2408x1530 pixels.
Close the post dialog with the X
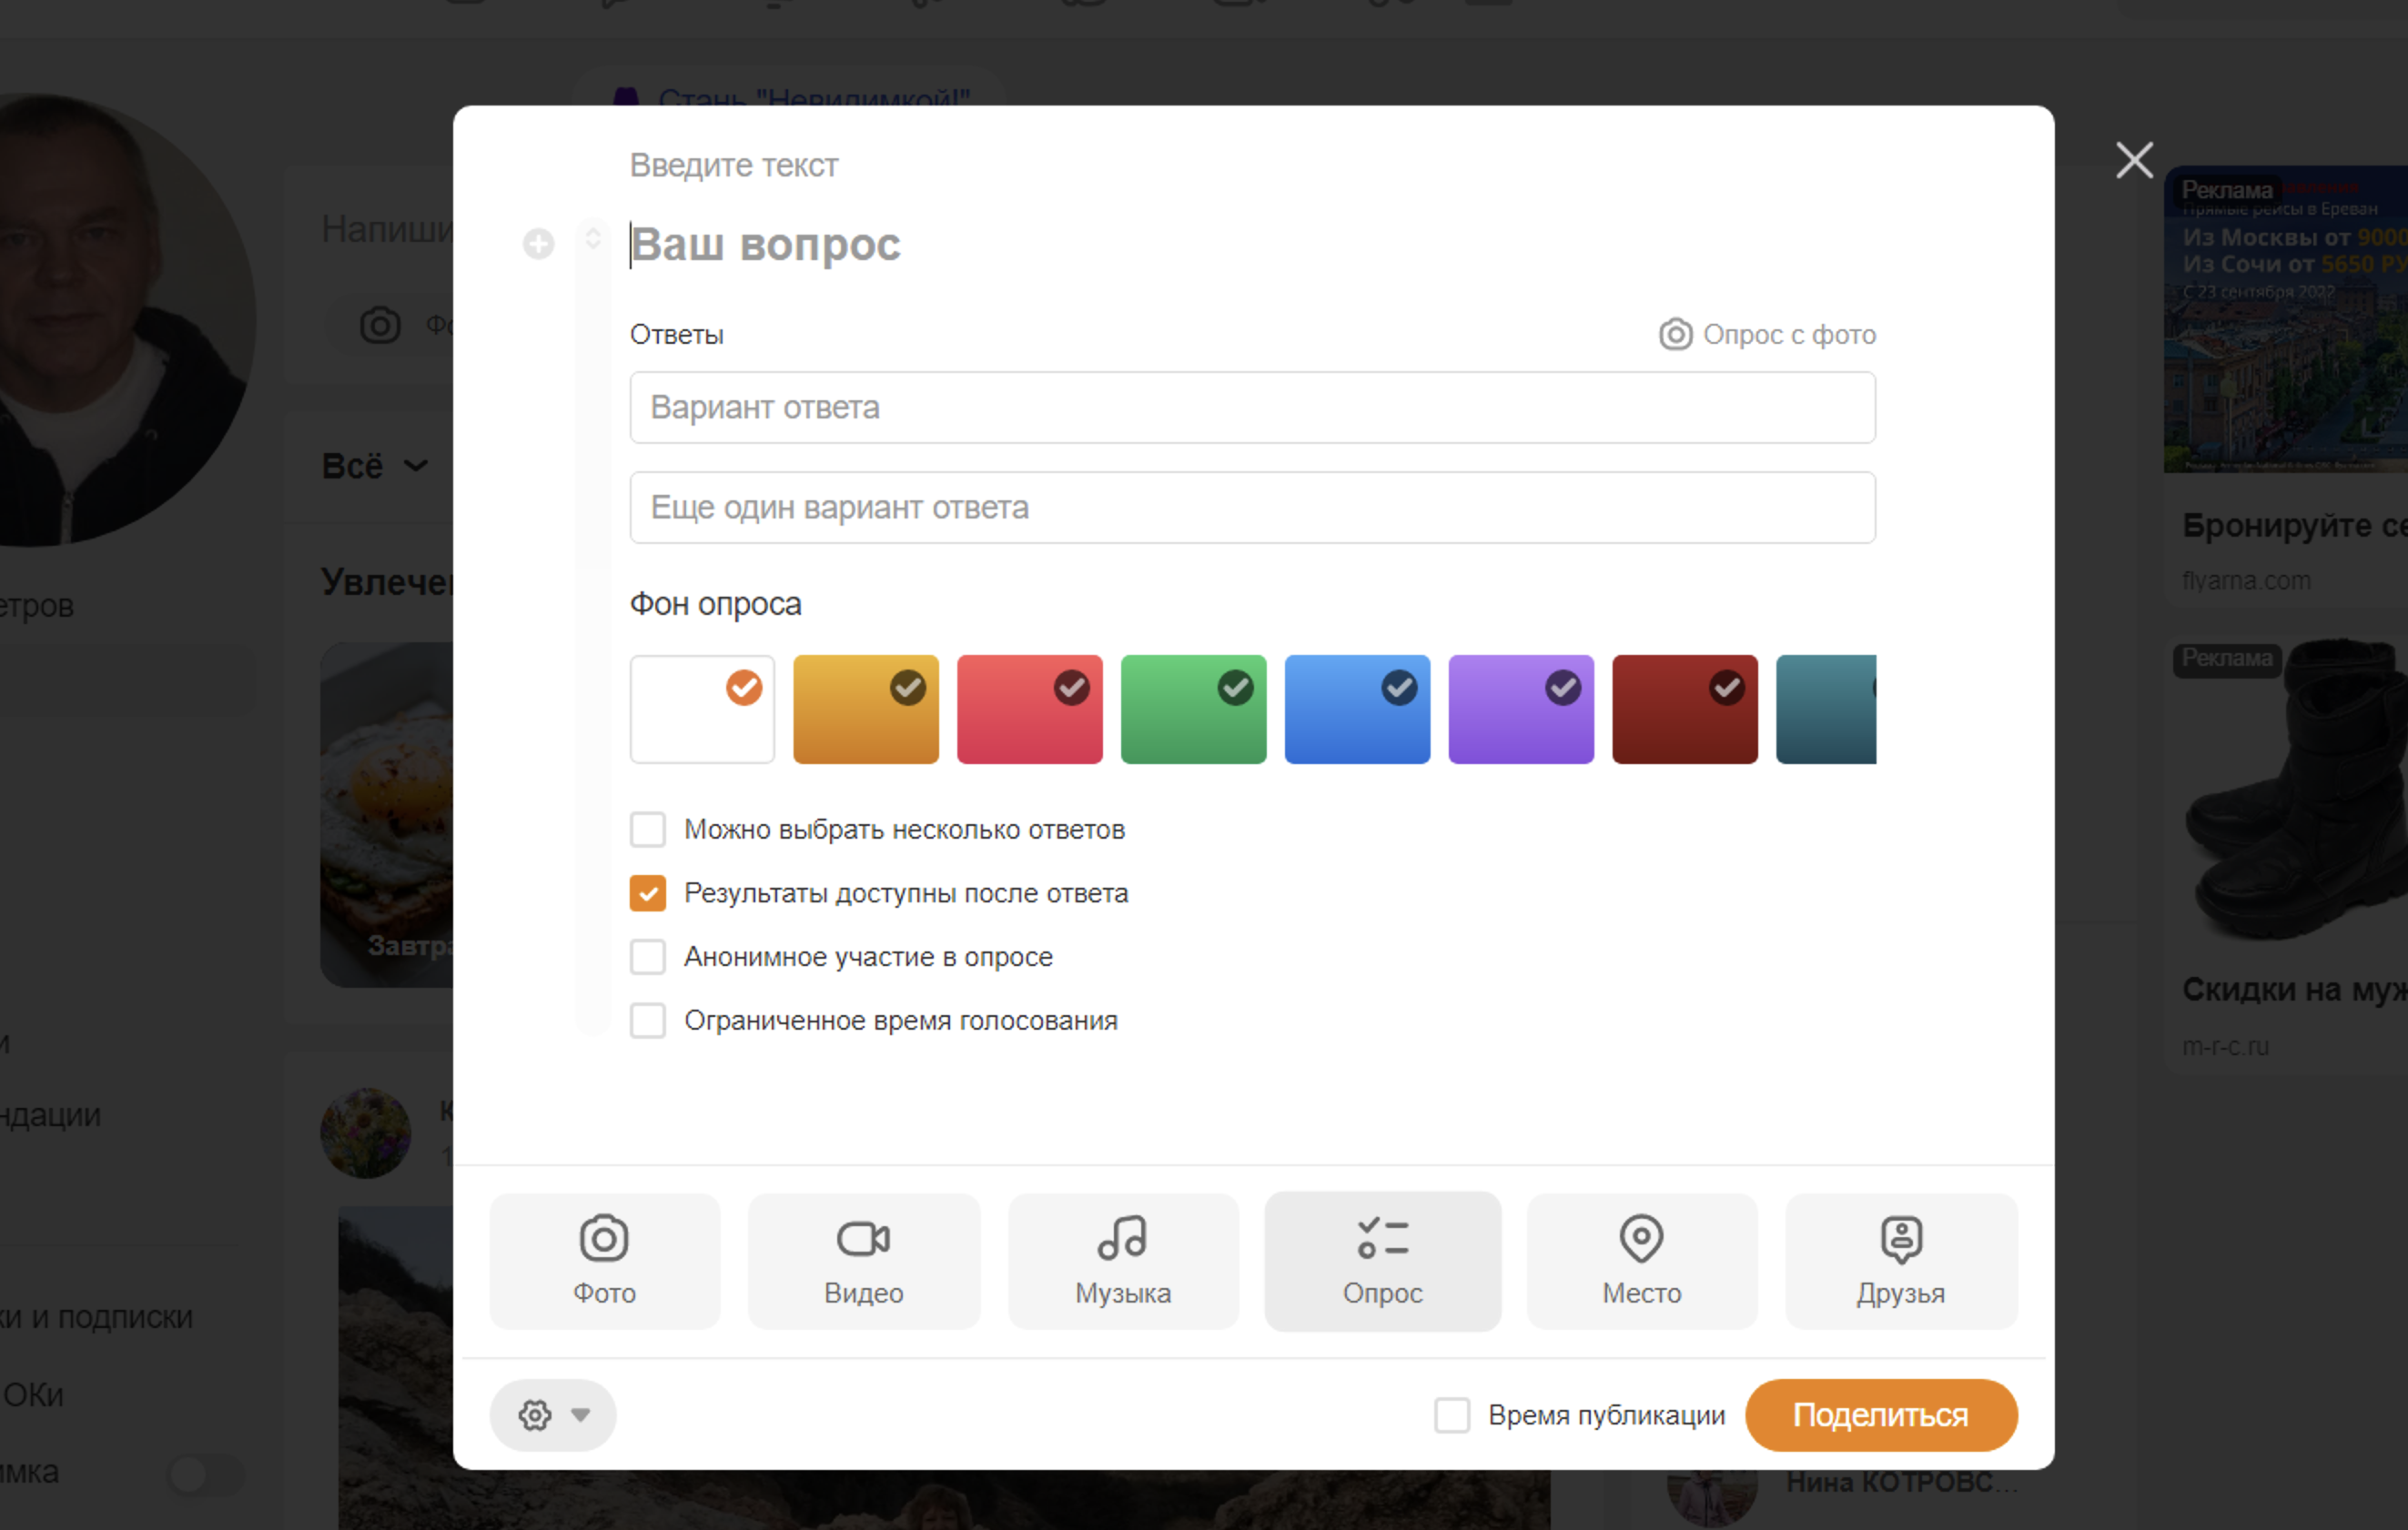[2134, 160]
